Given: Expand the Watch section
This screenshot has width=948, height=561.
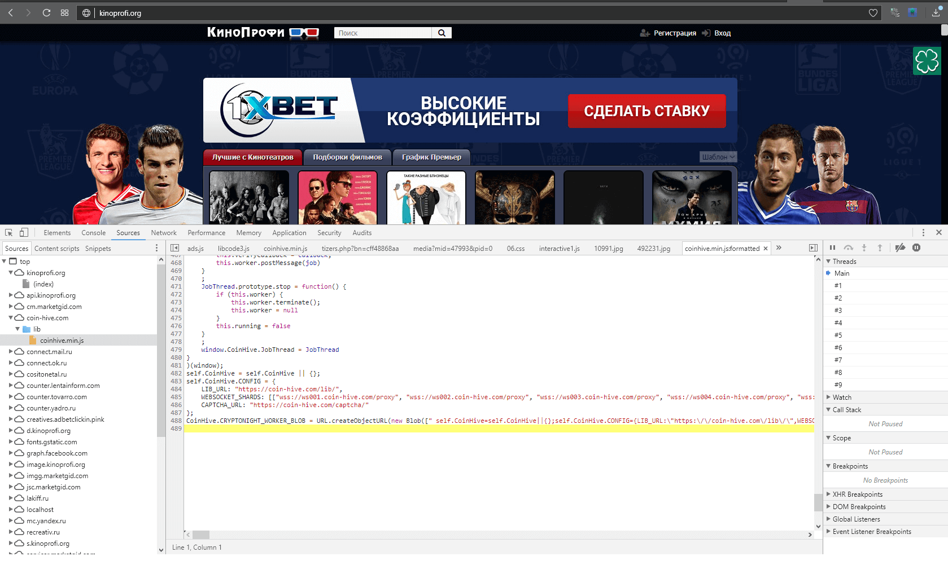Looking at the screenshot, I should coord(841,397).
